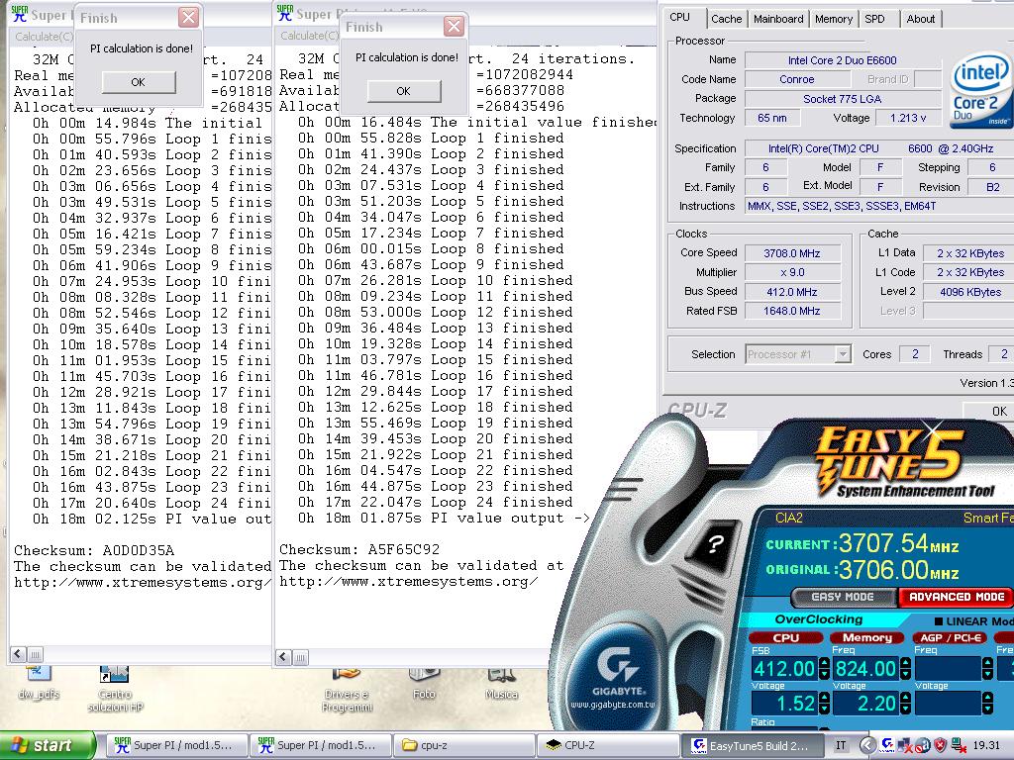Image resolution: width=1014 pixels, height=760 pixels.
Task: Switch to second Super PI taskbar button
Action: [321, 745]
